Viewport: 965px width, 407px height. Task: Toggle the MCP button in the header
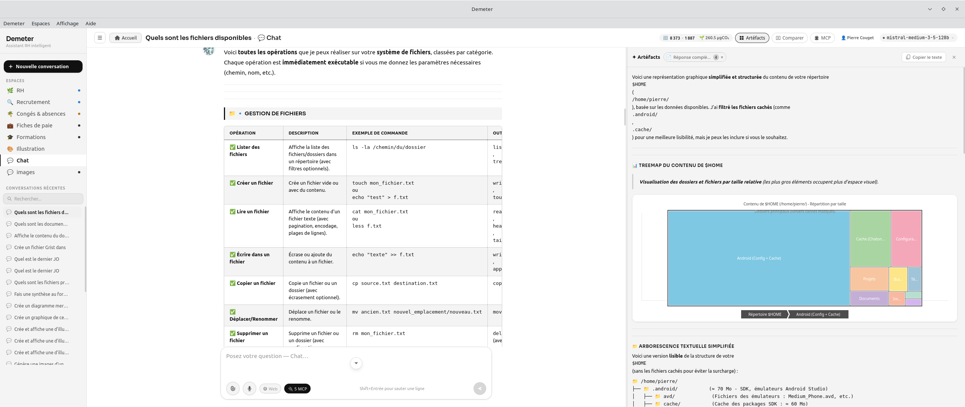click(x=822, y=38)
